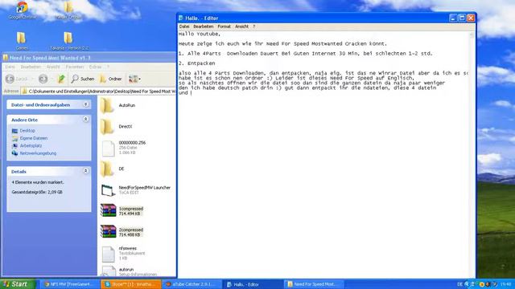Click the 'Hallo Youtube,' line in Editor
This screenshot has width=515, height=289.
(x=200, y=34)
